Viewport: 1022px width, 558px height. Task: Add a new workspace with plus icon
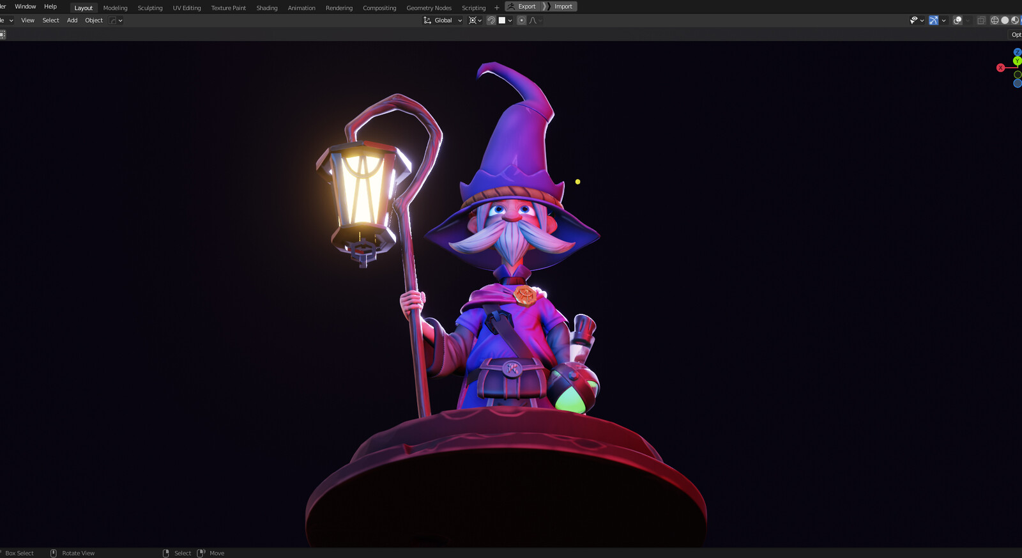pos(497,8)
